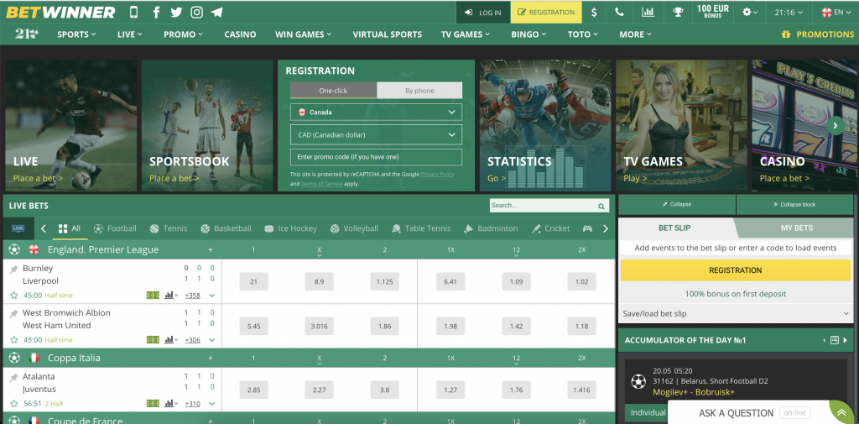This screenshot has width=859, height=424.
Task: Expand the More menu
Action: point(636,34)
